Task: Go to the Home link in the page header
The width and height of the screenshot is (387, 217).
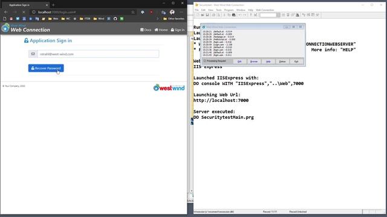Action: 161,30
